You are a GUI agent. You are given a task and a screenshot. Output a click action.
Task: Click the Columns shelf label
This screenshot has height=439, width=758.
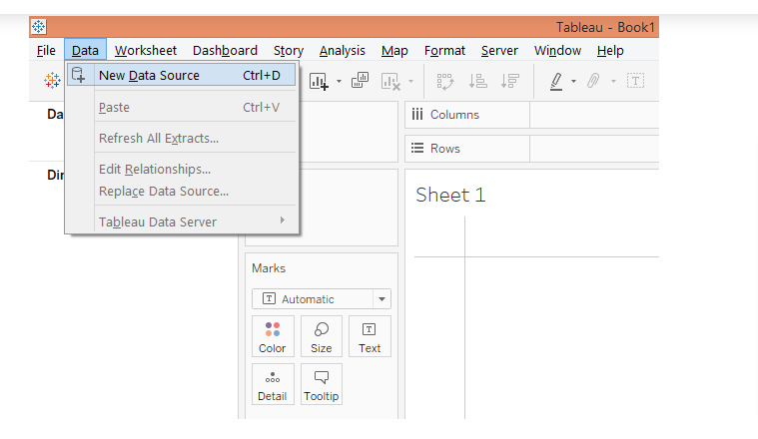[x=454, y=115]
